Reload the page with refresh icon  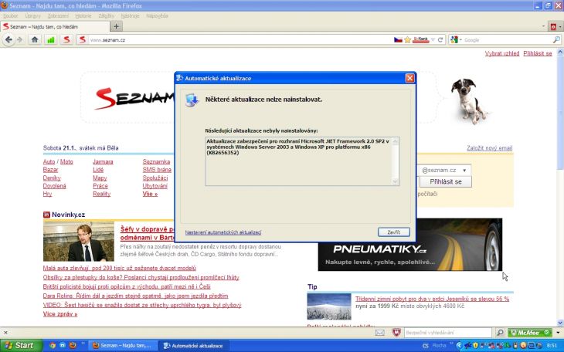(440, 40)
